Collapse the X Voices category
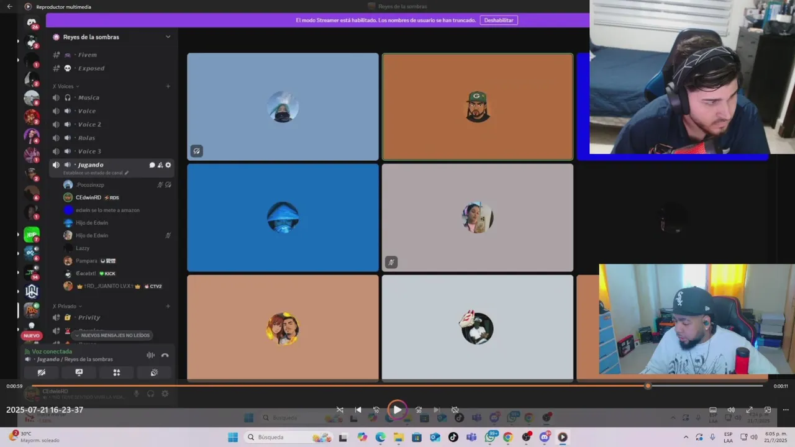Screen dimensions: 795x447 (65, 86)
